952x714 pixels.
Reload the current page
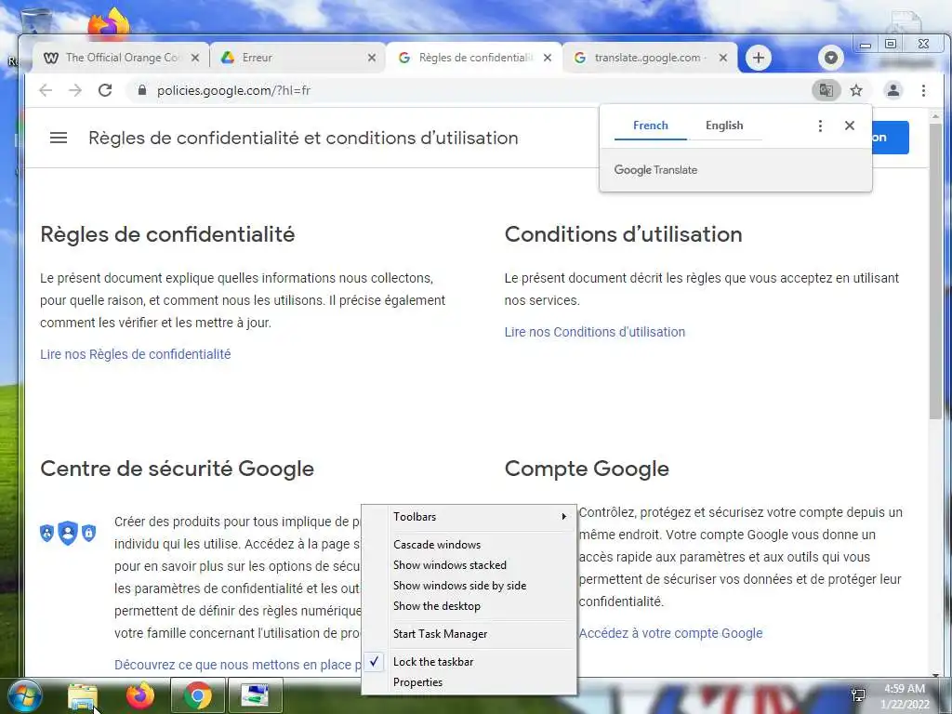tap(105, 90)
